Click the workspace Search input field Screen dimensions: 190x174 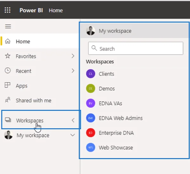[x=136, y=48]
